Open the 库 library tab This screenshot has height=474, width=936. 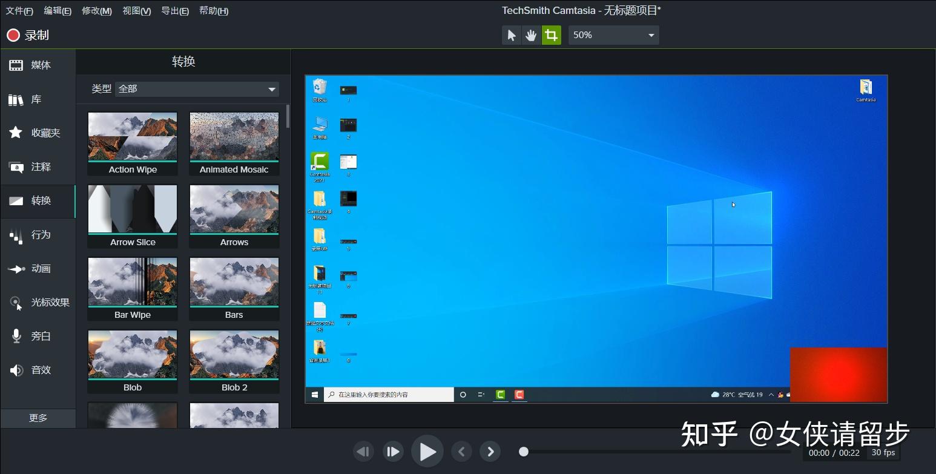pos(38,99)
